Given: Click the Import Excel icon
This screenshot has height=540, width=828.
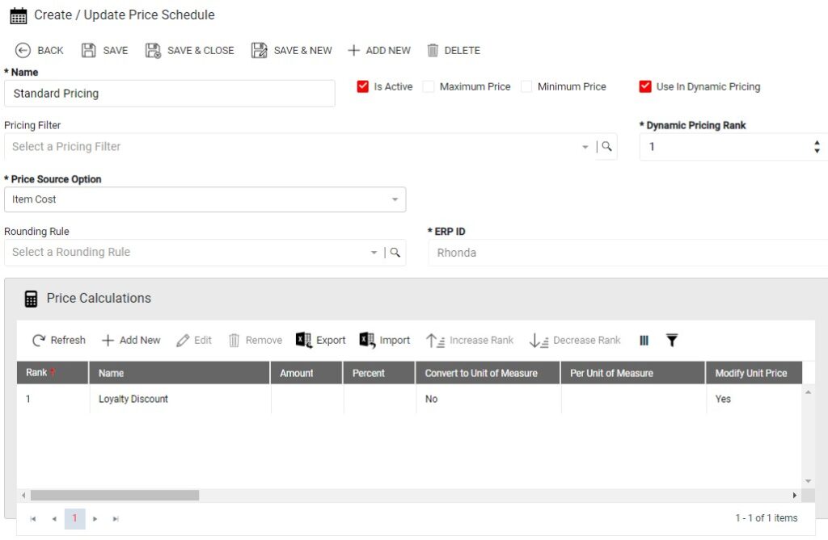Looking at the screenshot, I should coord(367,340).
